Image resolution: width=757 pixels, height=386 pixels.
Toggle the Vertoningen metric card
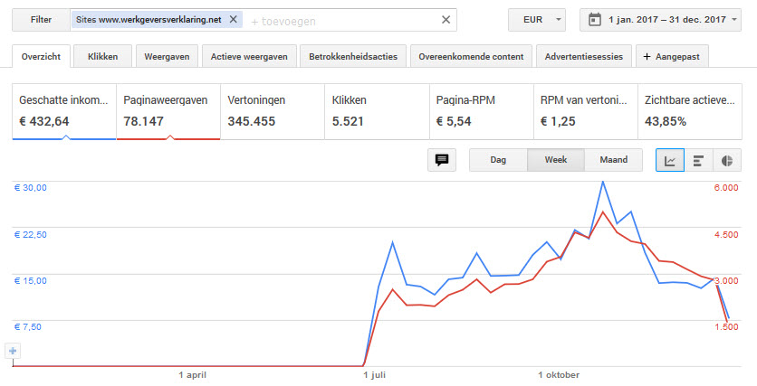coord(273,112)
